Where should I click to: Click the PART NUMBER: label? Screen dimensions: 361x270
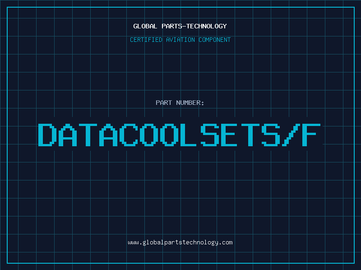tap(180, 103)
